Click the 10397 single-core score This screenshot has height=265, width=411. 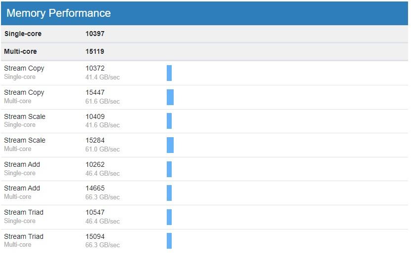95,34
